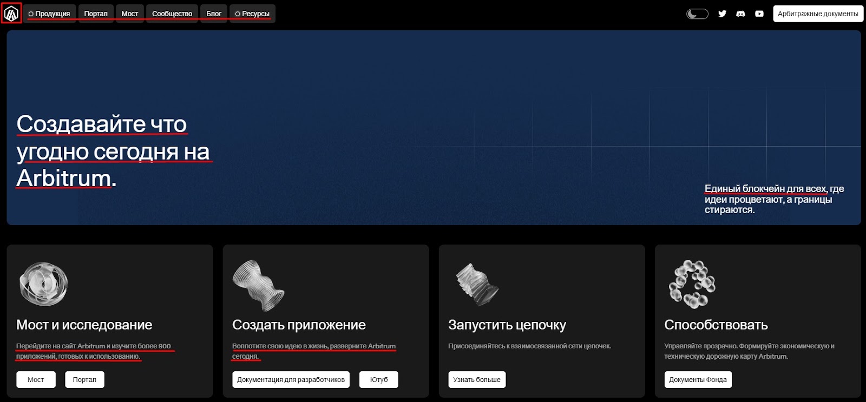Click the Способствовать heading
Image resolution: width=866 pixels, height=402 pixels.
(x=716, y=325)
